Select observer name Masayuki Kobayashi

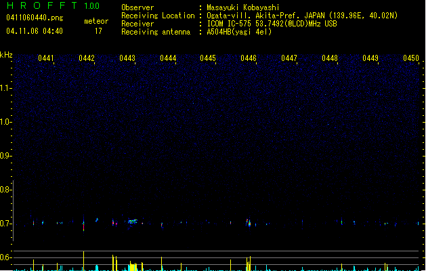[243, 7]
